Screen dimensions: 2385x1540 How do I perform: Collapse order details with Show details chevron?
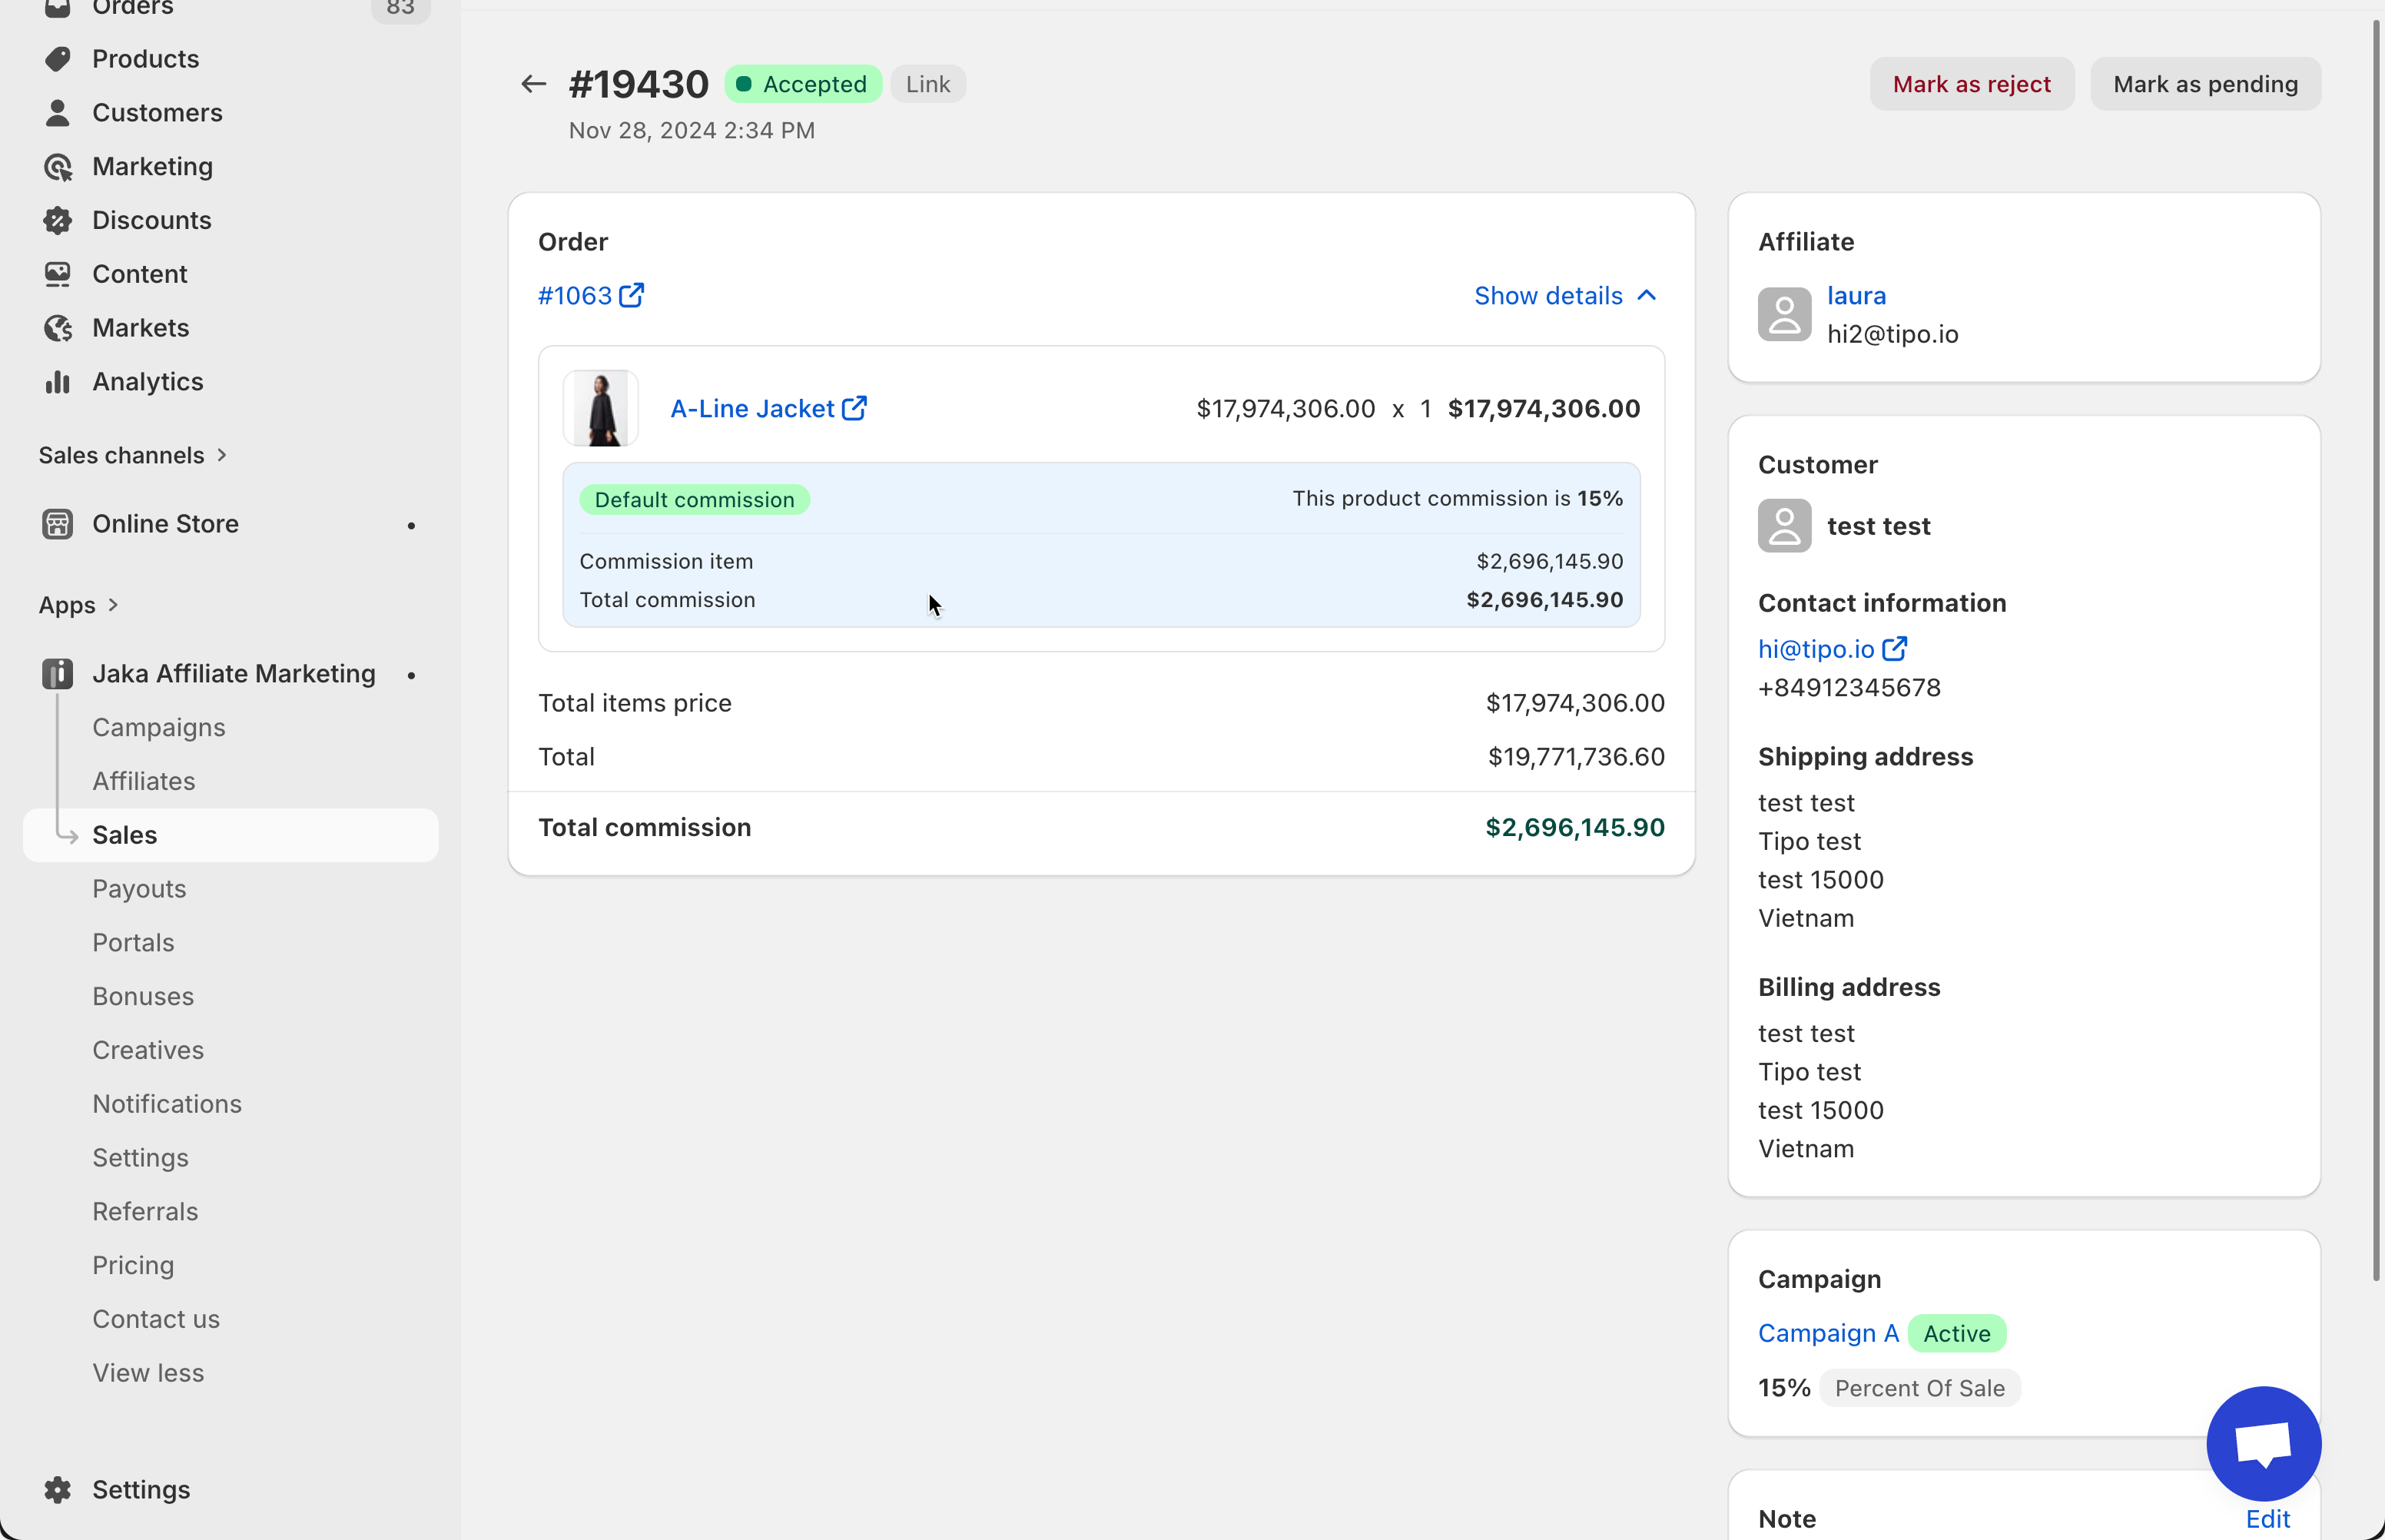[x=1647, y=295]
